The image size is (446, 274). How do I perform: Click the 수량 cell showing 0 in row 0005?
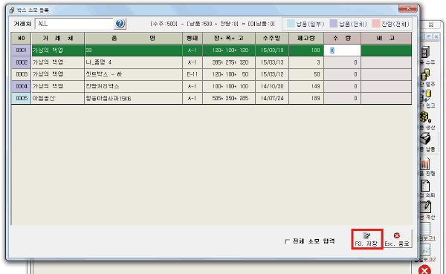342,98
